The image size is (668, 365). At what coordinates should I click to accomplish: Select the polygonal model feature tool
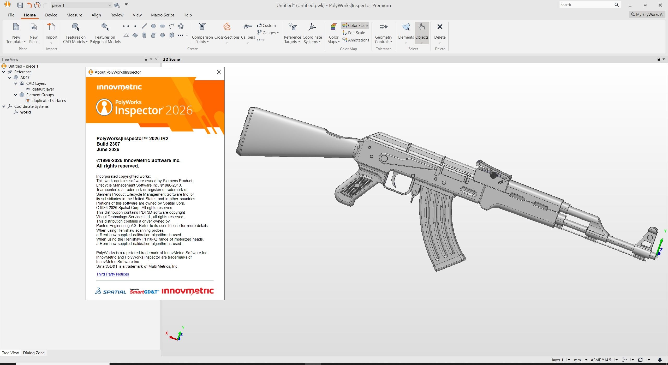point(172,35)
